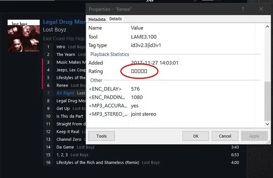The image size is (273, 178).
Task: Click the greyed Apply button
Action: tap(254, 136)
